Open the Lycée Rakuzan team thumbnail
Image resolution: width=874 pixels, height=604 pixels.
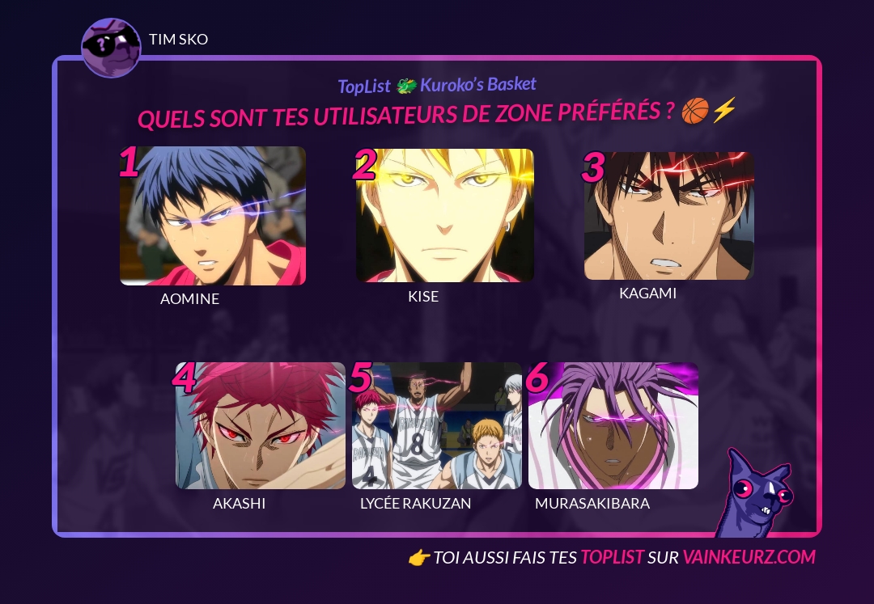(437, 426)
